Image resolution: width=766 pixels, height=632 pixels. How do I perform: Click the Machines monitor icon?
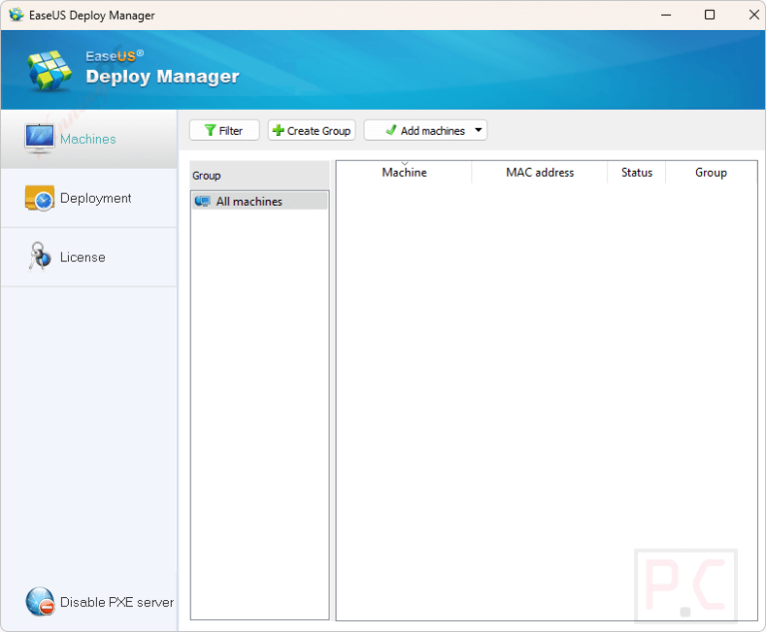click(39, 139)
